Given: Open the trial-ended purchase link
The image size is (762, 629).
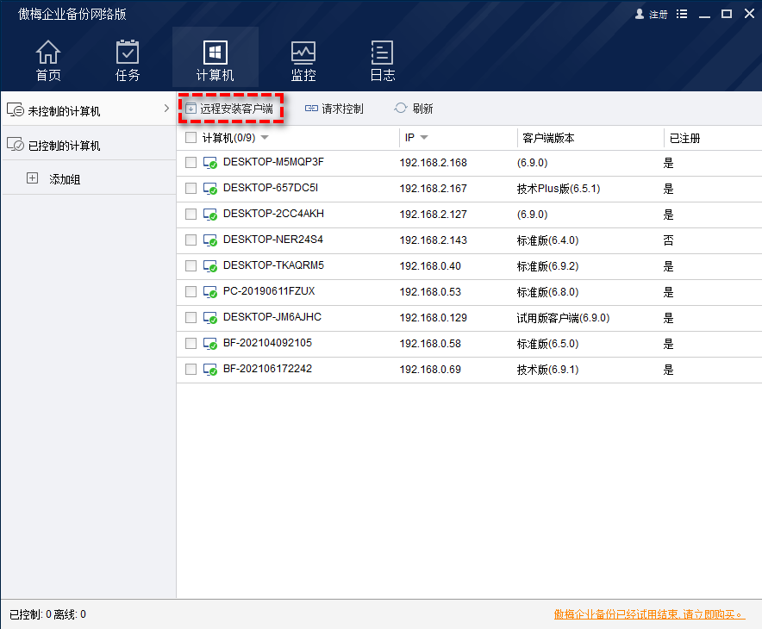Looking at the screenshot, I should [649, 614].
